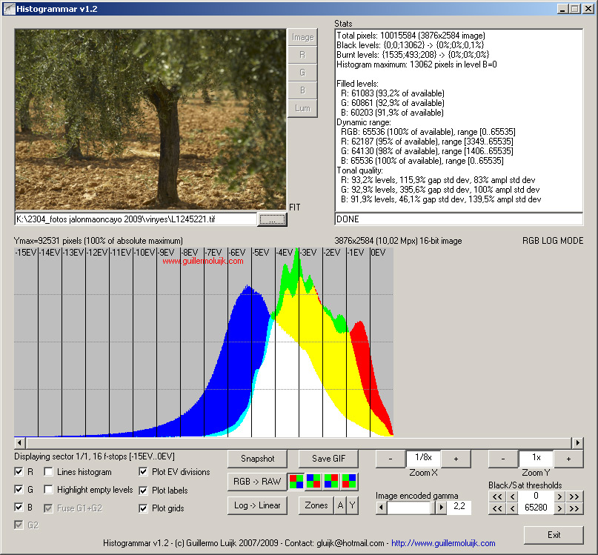Switch scale with Log -> Linear button
This screenshot has width=598, height=555.
[x=257, y=505]
